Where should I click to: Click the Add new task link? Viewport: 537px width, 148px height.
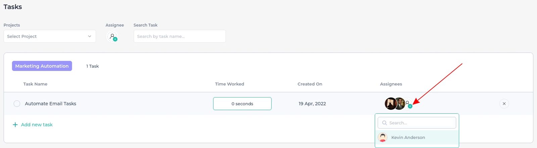pyautogui.click(x=37, y=125)
